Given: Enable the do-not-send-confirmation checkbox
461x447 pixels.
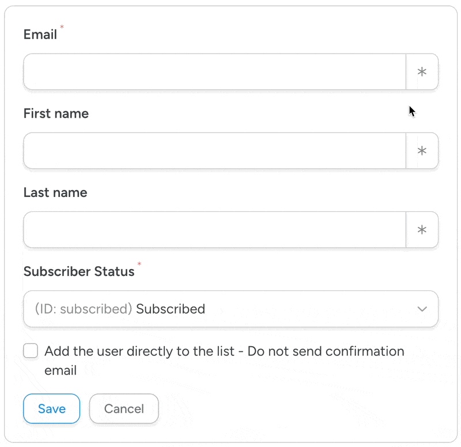Looking at the screenshot, I should [31, 351].
